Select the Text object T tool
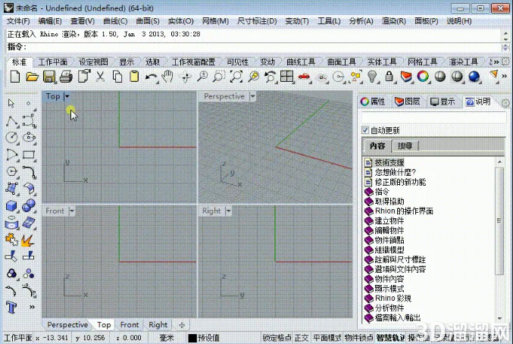The image size is (513, 344). coord(11,307)
